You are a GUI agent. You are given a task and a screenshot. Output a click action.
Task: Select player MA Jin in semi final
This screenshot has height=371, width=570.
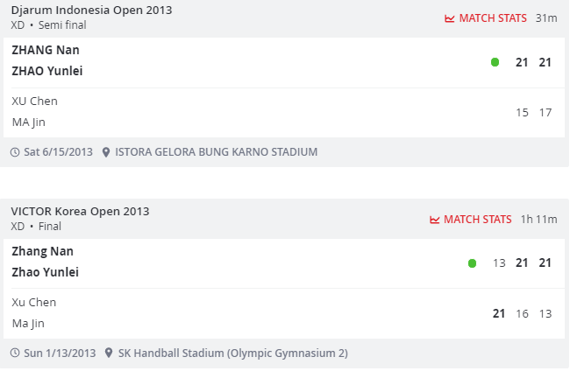(29, 122)
